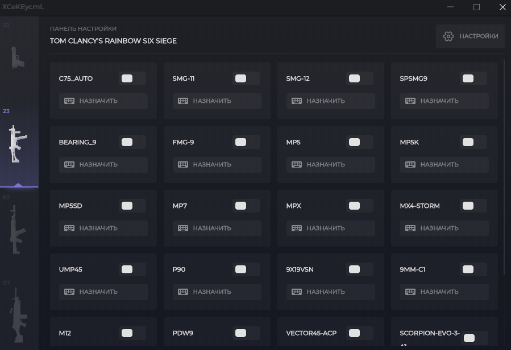Click the M12 weapon name
The height and width of the screenshot is (350, 511).
[x=65, y=333]
